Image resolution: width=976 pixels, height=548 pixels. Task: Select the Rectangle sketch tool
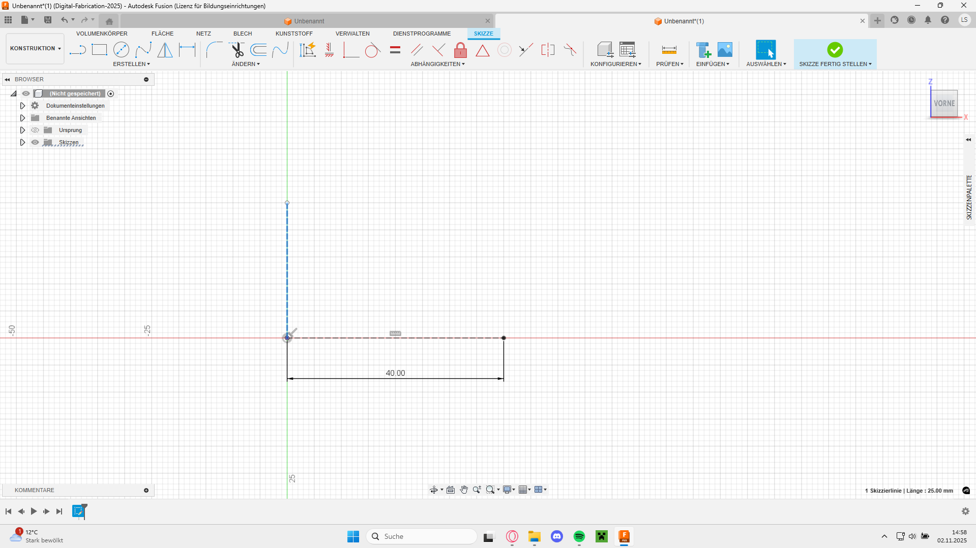pos(99,50)
